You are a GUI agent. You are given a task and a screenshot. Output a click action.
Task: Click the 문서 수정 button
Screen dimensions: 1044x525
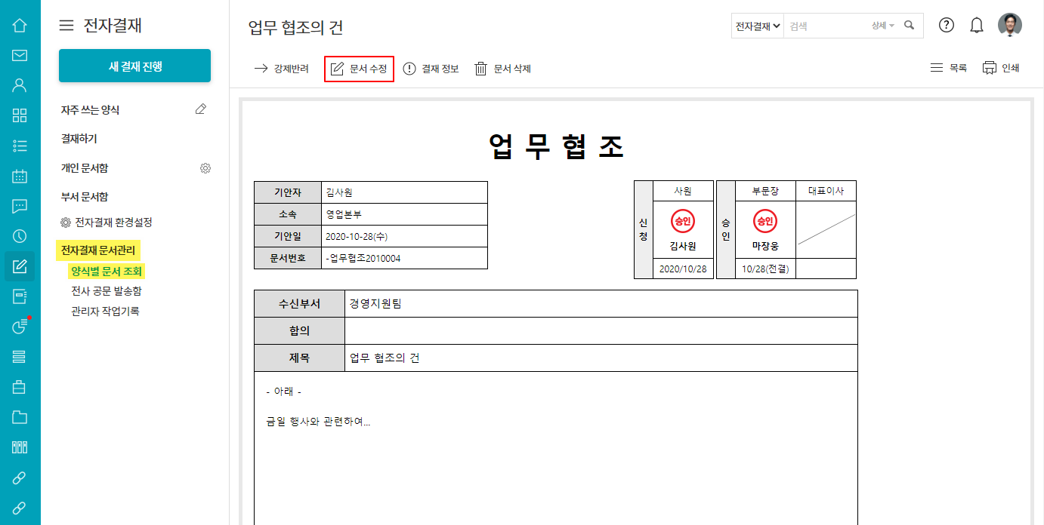click(x=359, y=69)
